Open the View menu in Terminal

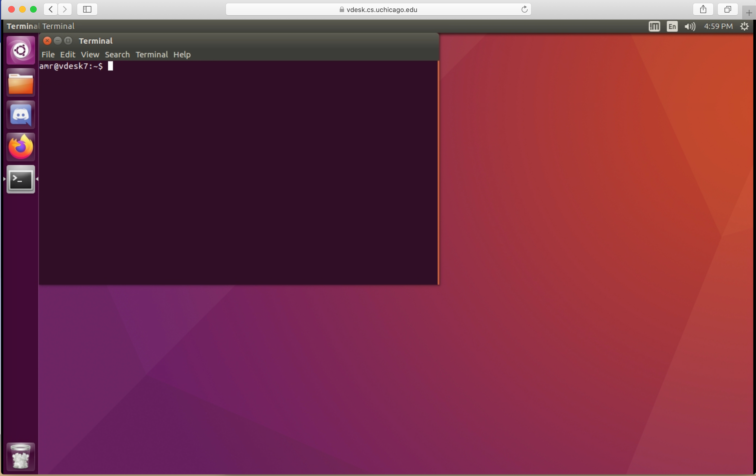click(x=90, y=55)
